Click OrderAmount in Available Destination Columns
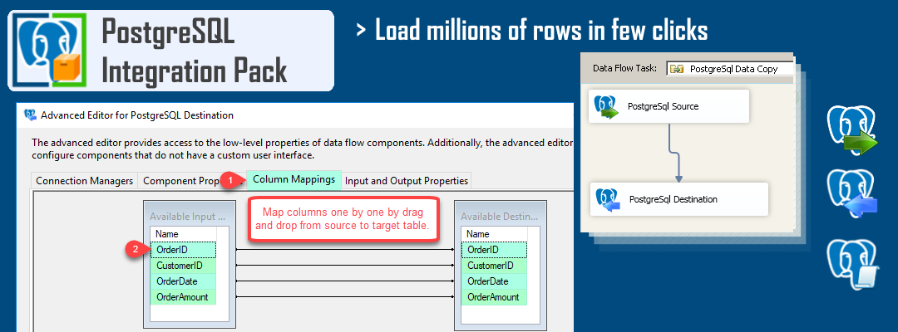The height and width of the screenshot is (332, 898). coord(494,297)
